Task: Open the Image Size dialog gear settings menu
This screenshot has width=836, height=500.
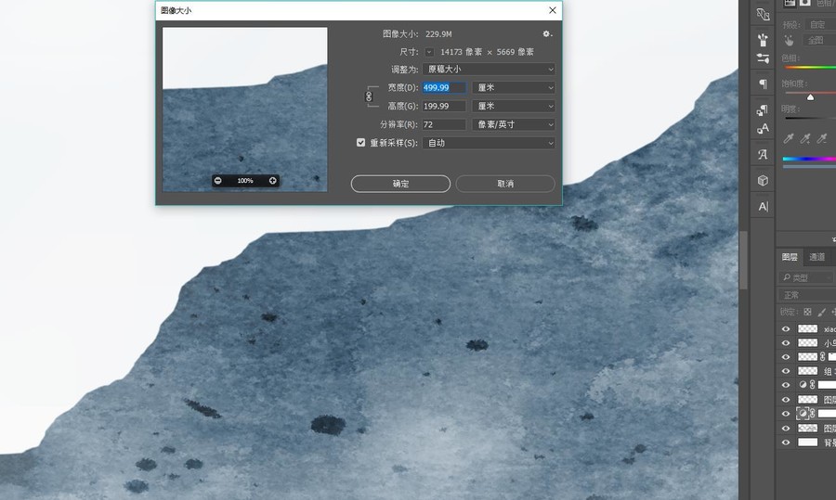Action: coord(547,34)
